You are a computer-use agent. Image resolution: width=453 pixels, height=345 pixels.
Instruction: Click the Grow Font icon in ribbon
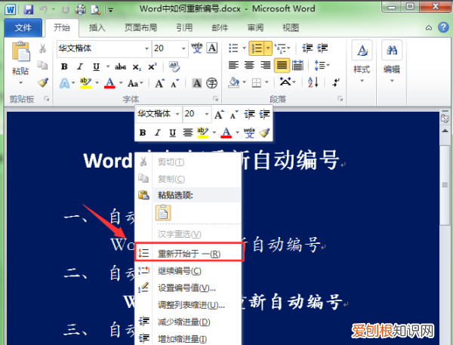(x=160, y=84)
